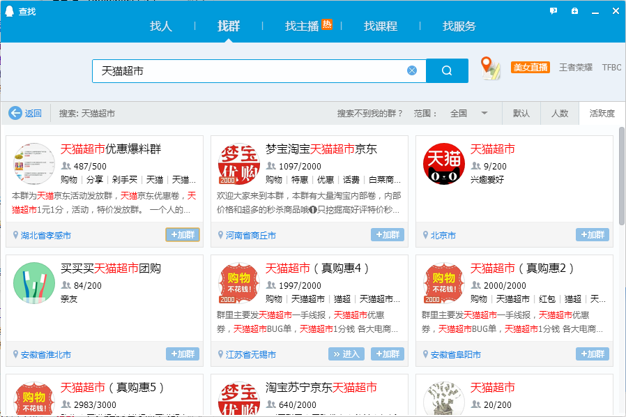This screenshot has height=417, width=626.
Task: Click the QQ penguin logo icon
Action: tap(9, 11)
